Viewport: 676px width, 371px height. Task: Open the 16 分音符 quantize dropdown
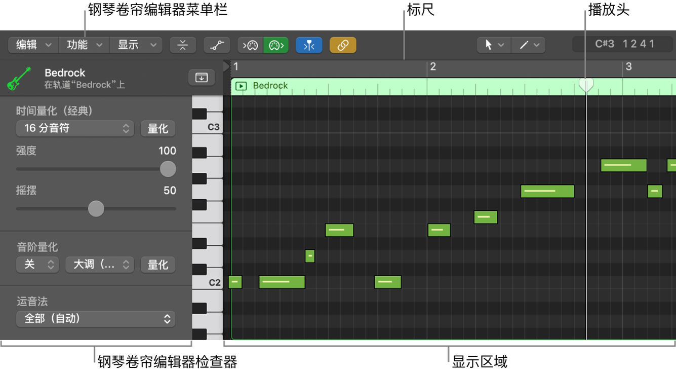pos(74,128)
